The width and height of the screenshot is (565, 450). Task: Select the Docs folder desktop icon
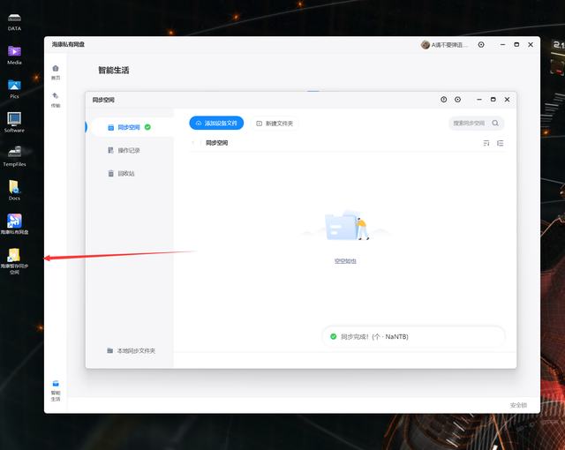pos(14,191)
